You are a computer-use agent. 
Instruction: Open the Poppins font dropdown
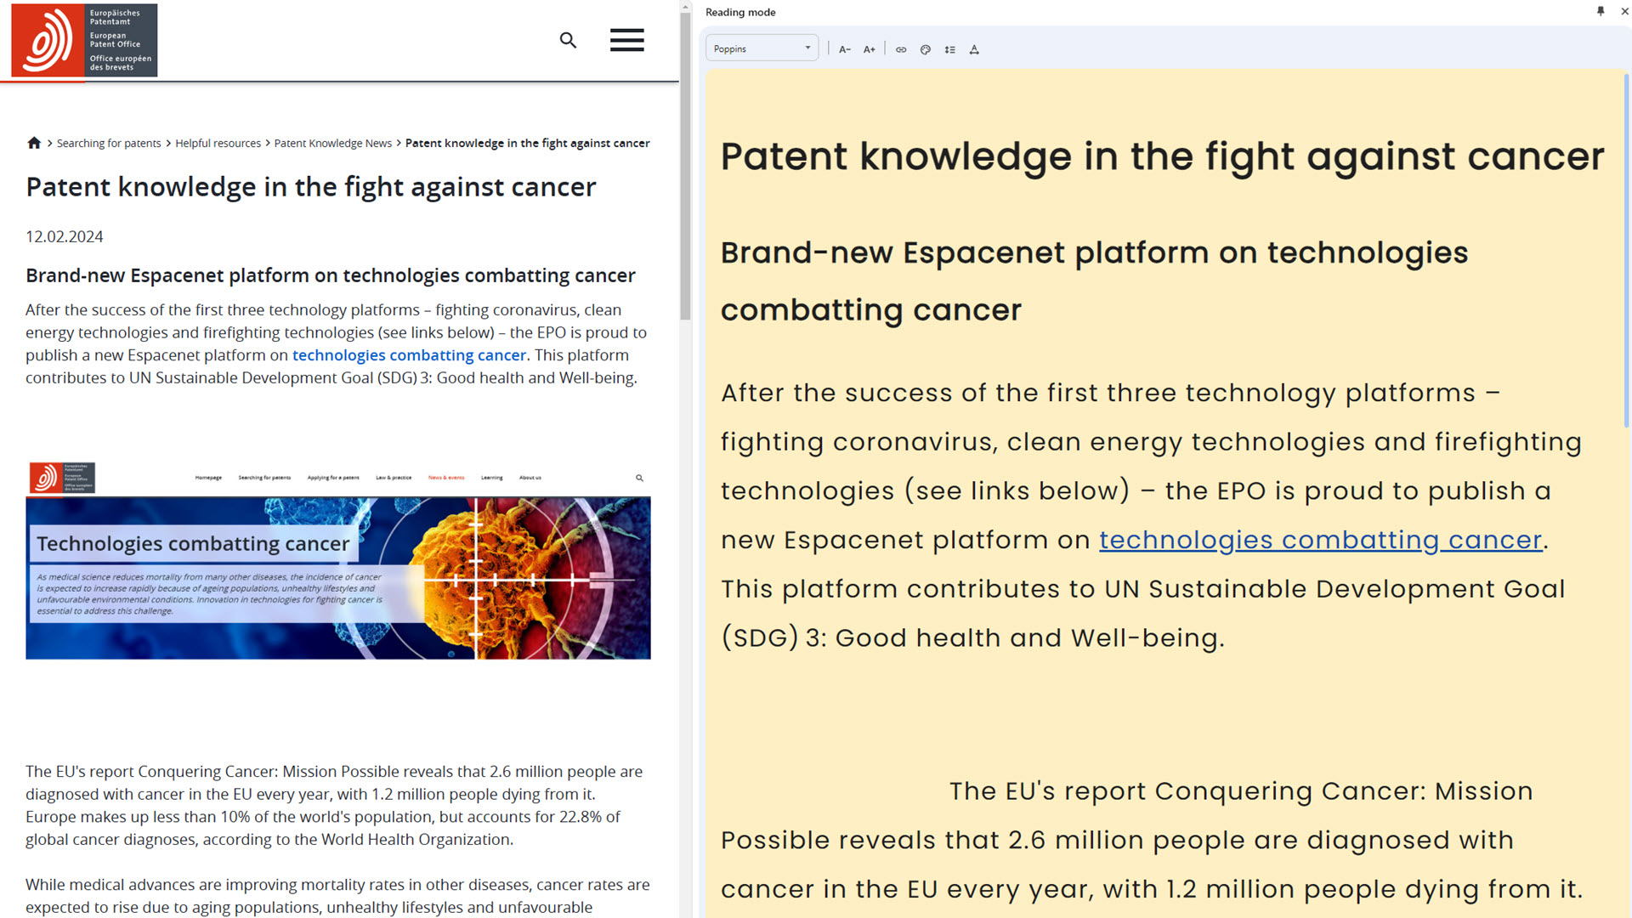click(x=762, y=48)
